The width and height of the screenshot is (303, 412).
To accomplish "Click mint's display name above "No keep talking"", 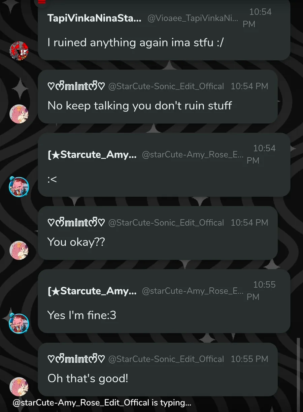I will click(x=76, y=87).
